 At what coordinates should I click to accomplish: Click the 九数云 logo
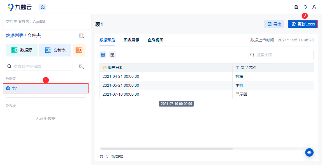point(20,7)
